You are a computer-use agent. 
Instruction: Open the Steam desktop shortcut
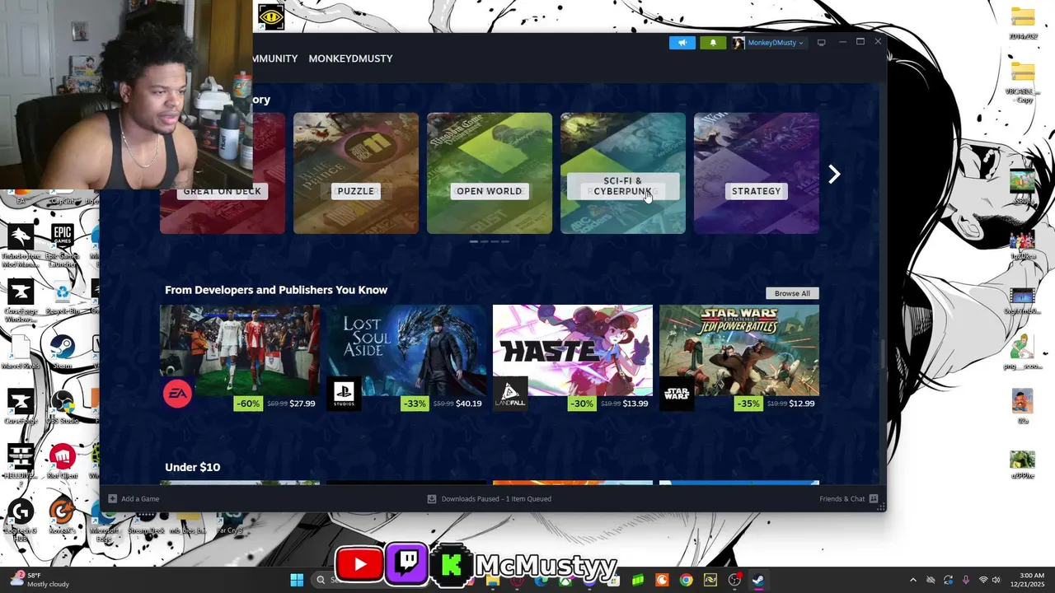[63, 353]
